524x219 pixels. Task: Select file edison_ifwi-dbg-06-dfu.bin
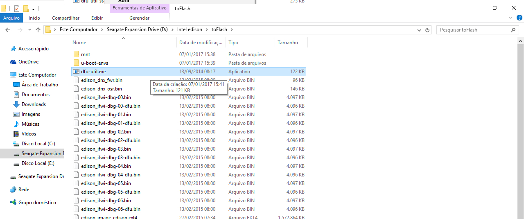point(111,209)
